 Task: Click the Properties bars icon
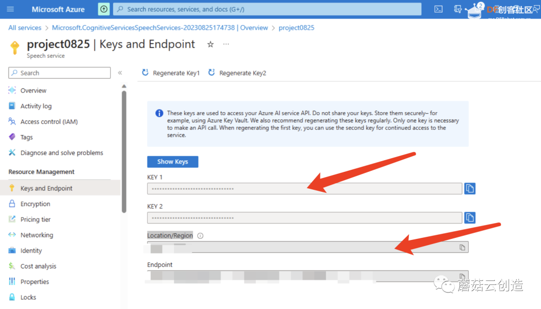coord(12,281)
